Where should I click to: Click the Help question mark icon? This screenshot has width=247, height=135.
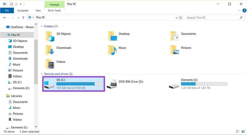[x=240, y=10]
